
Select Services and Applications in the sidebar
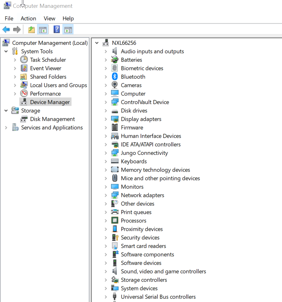click(52, 127)
